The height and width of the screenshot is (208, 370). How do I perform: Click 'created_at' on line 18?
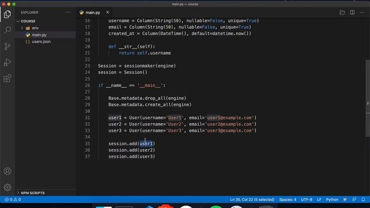121,34
